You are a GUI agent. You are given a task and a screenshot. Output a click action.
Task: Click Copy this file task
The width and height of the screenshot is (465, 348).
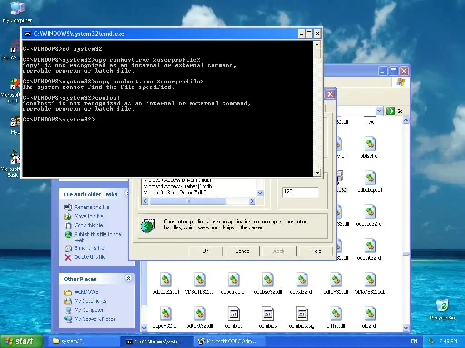pos(89,225)
